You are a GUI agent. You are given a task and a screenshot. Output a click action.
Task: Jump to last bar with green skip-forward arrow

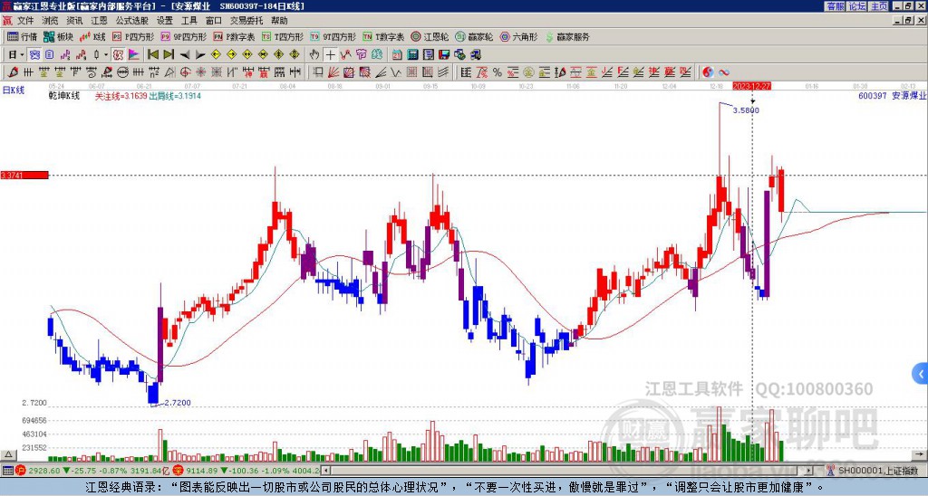coord(169,54)
